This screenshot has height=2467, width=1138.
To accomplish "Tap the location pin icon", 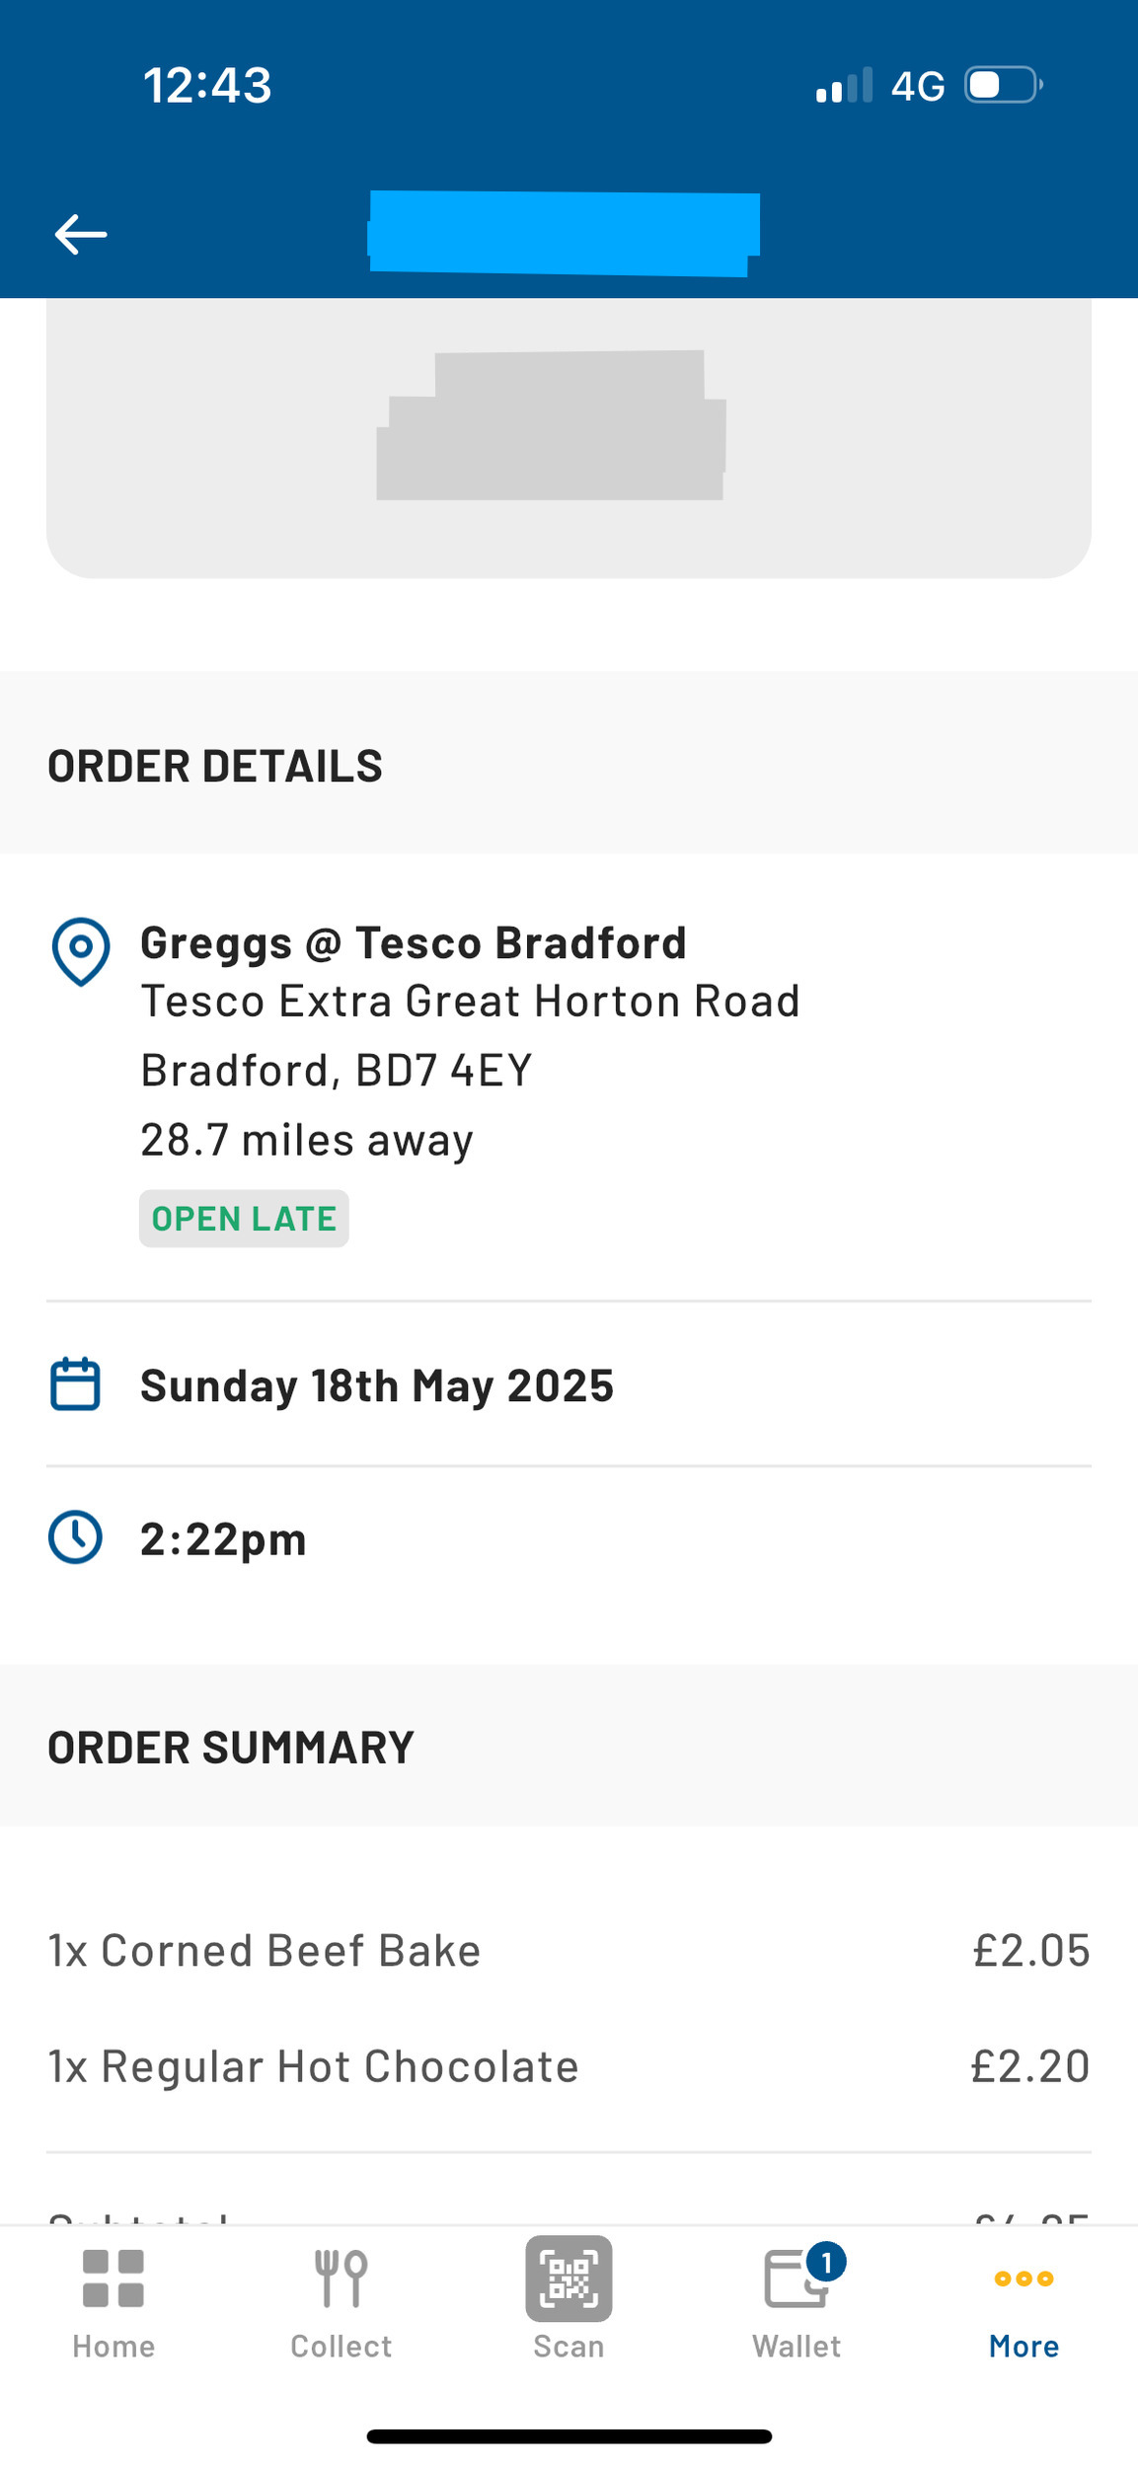I will tap(80, 951).
